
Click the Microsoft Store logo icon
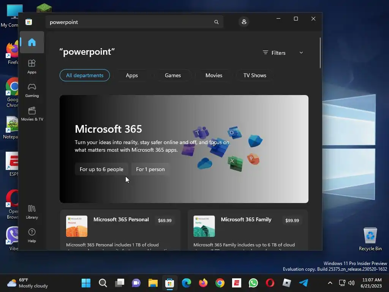pos(29,22)
